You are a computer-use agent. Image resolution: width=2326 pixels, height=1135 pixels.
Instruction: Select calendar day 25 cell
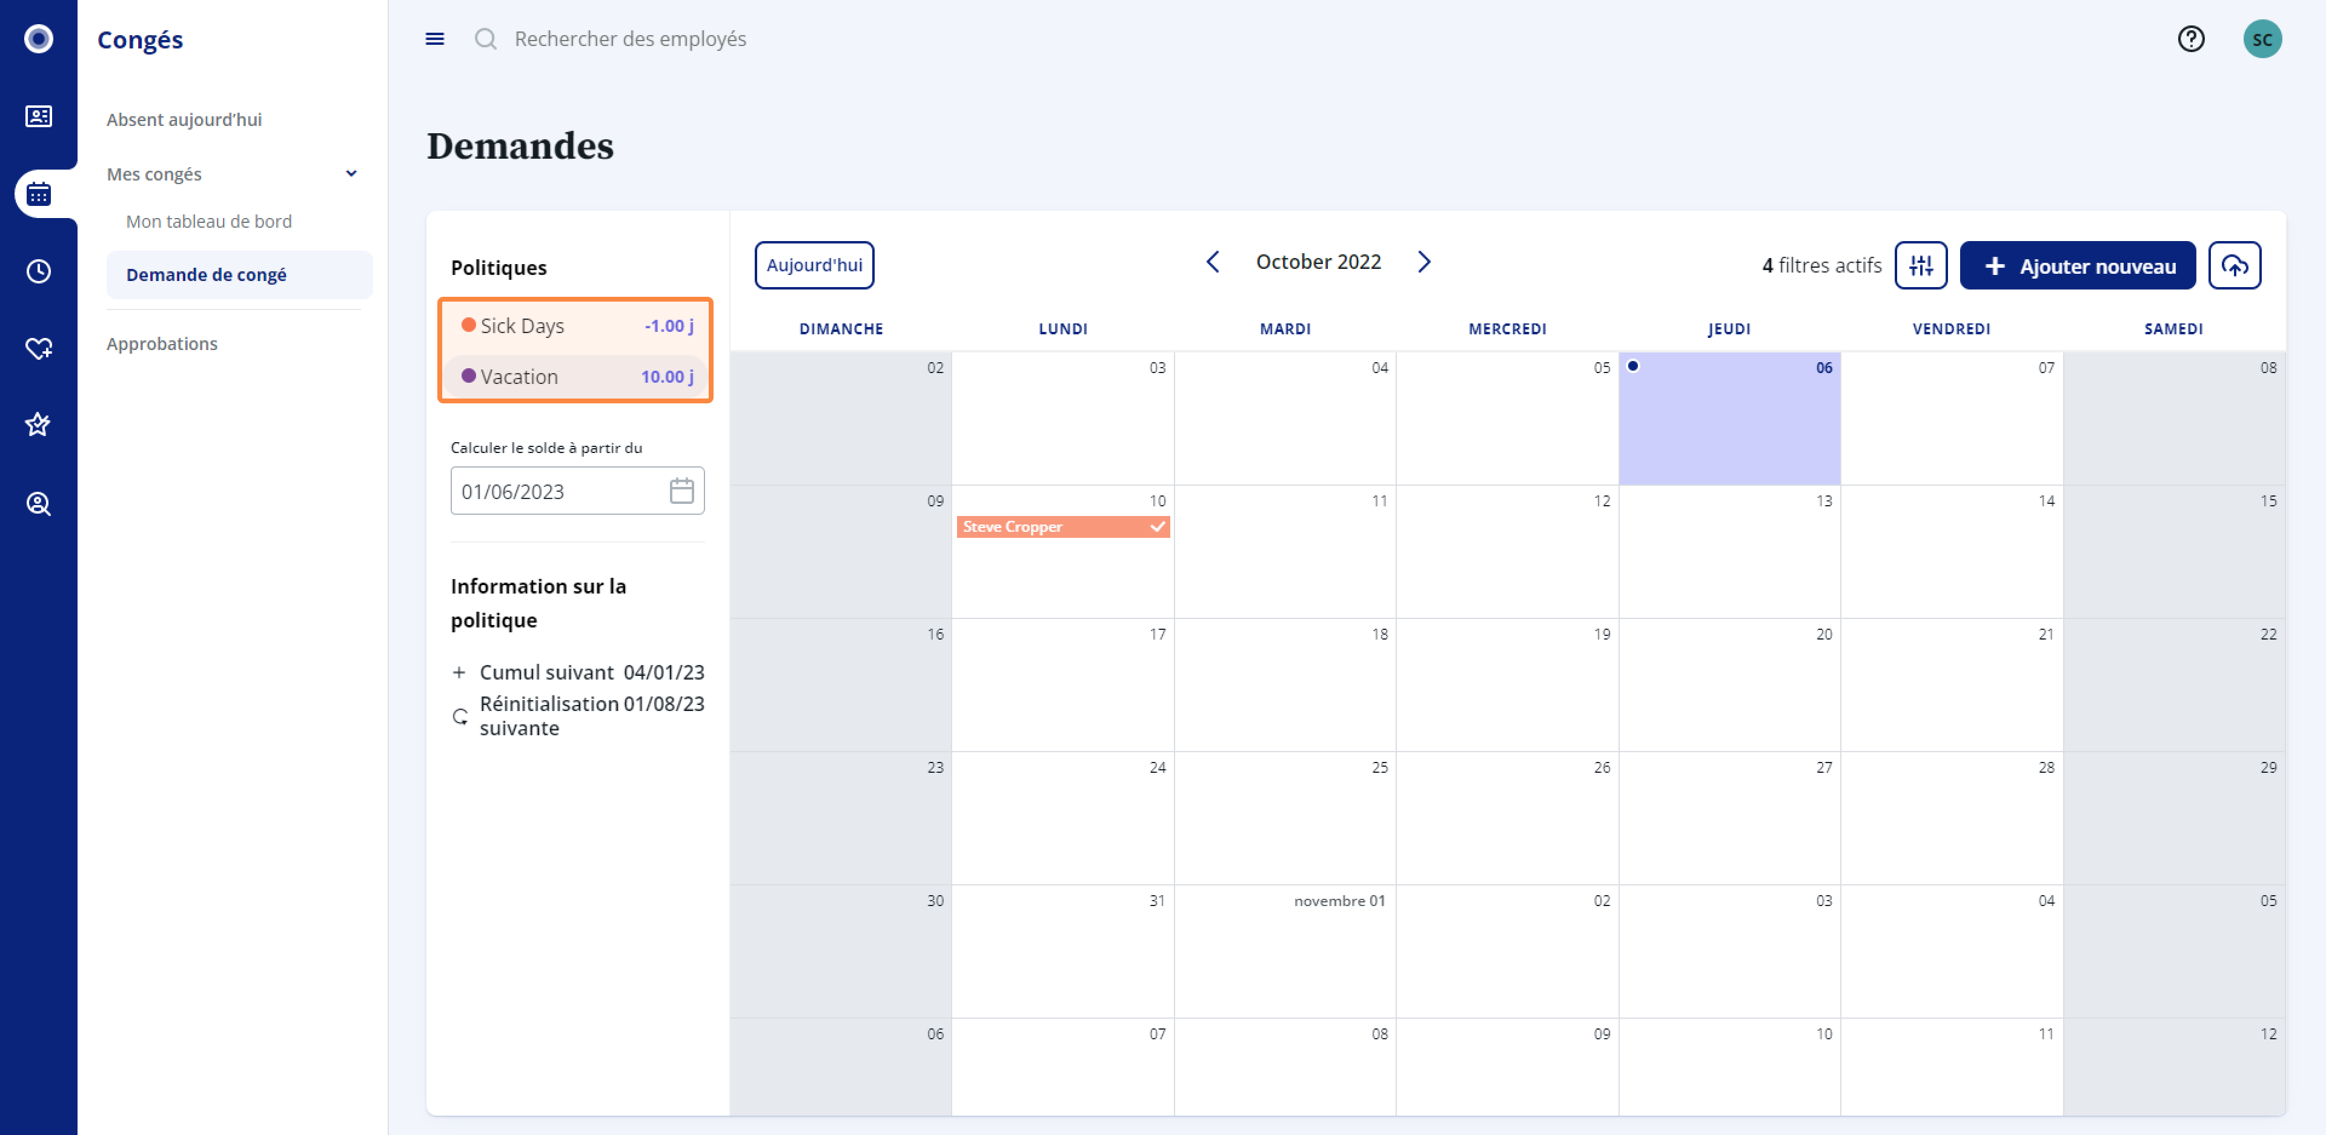tap(1285, 818)
